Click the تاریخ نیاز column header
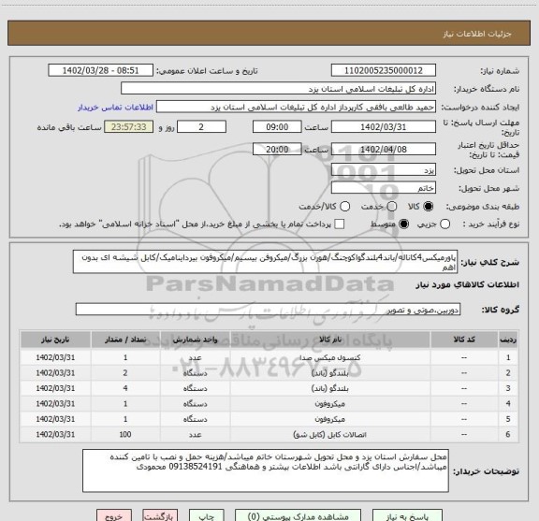539x521 pixels. tap(55, 340)
